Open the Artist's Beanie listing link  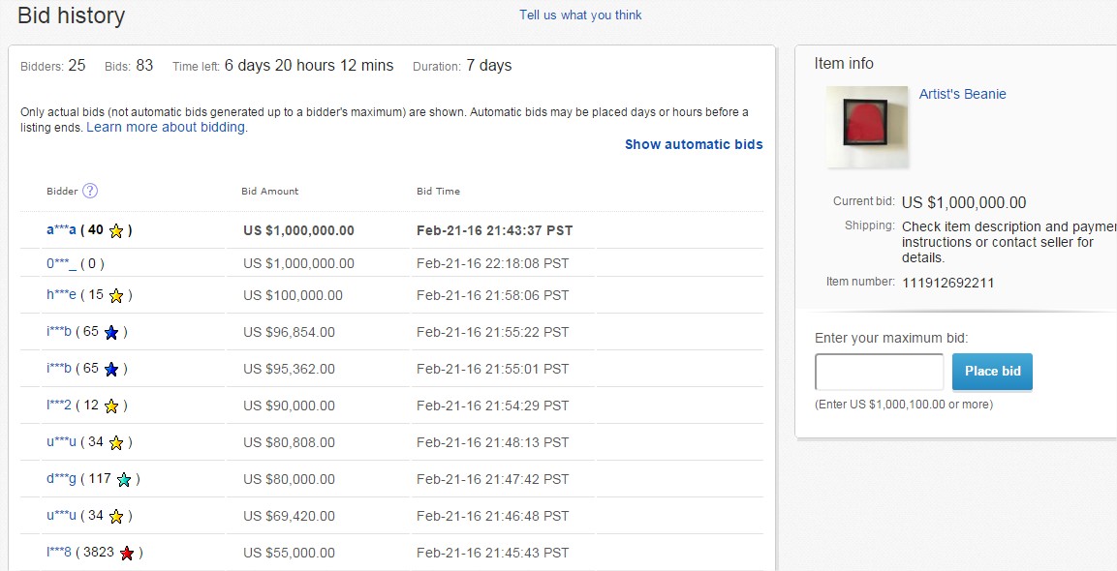click(x=962, y=94)
